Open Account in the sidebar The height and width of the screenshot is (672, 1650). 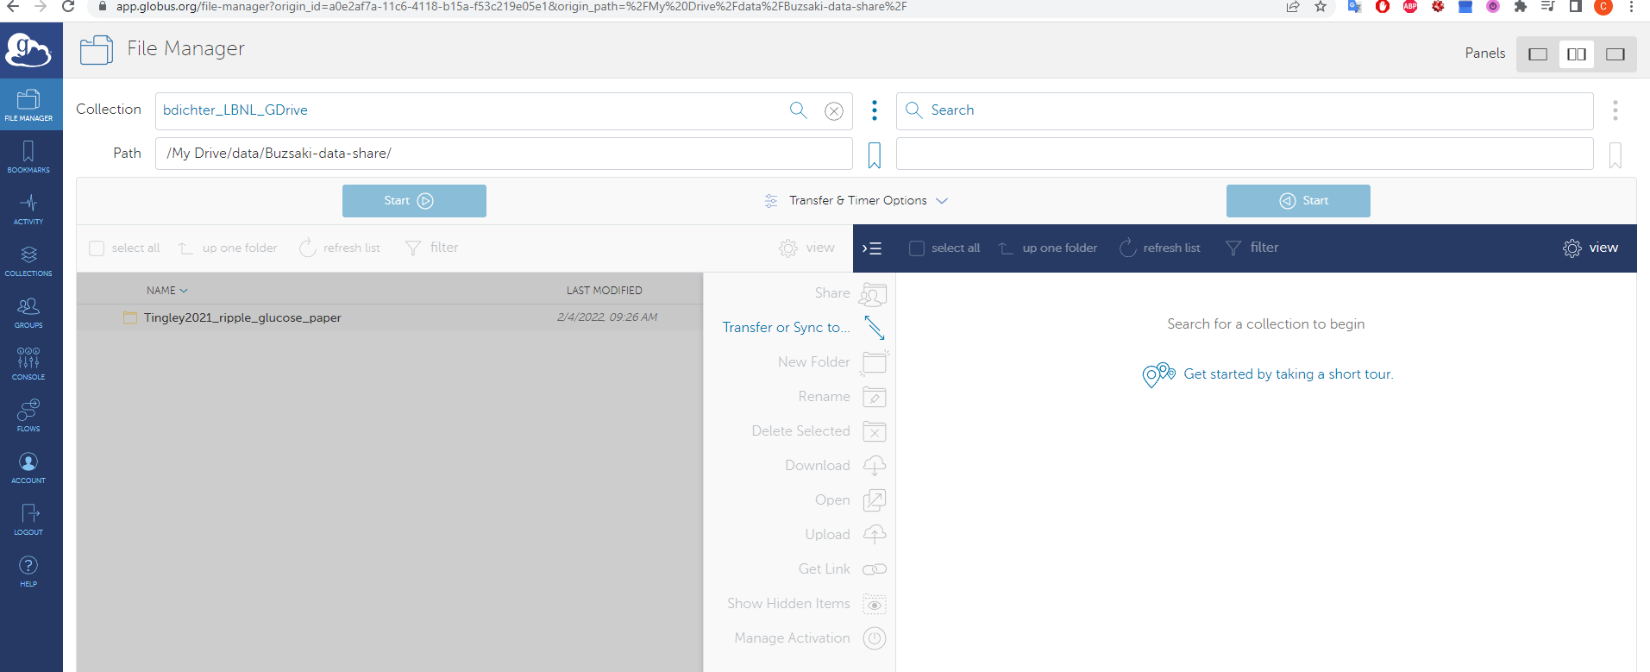(28, 468)
